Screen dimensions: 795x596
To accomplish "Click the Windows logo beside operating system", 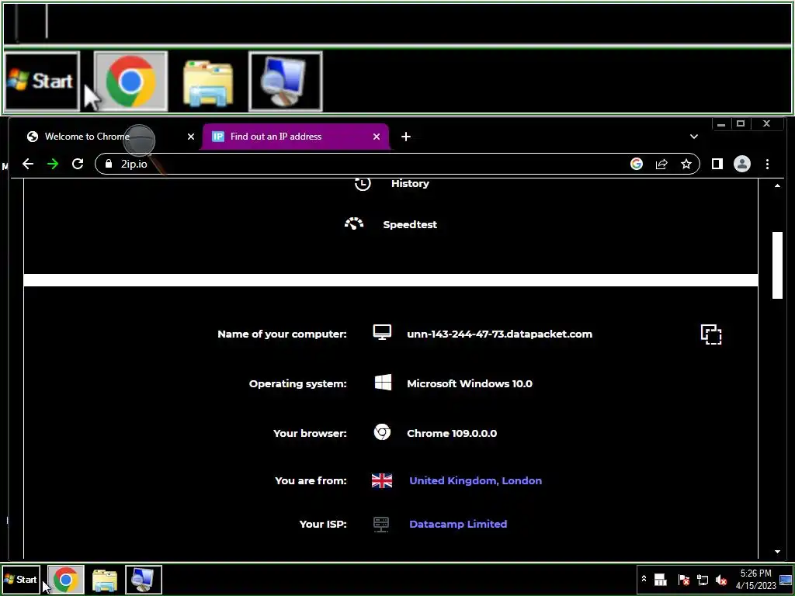I will click(x=383, y=383).
